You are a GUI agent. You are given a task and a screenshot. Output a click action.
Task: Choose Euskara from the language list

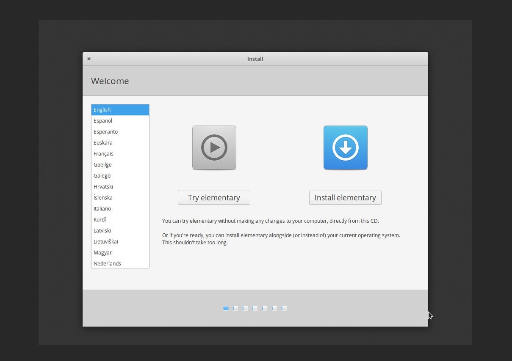click(120, 143)
